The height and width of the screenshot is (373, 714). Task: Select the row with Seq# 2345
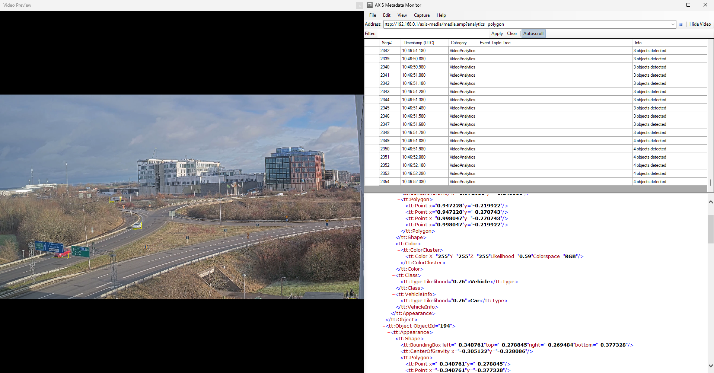[536, 108]
